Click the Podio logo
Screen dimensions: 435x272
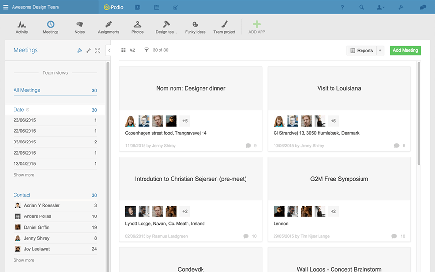114,7
